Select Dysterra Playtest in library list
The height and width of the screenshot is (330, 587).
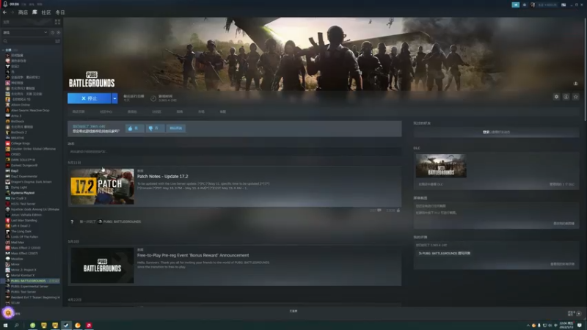(x=23, y=193)
